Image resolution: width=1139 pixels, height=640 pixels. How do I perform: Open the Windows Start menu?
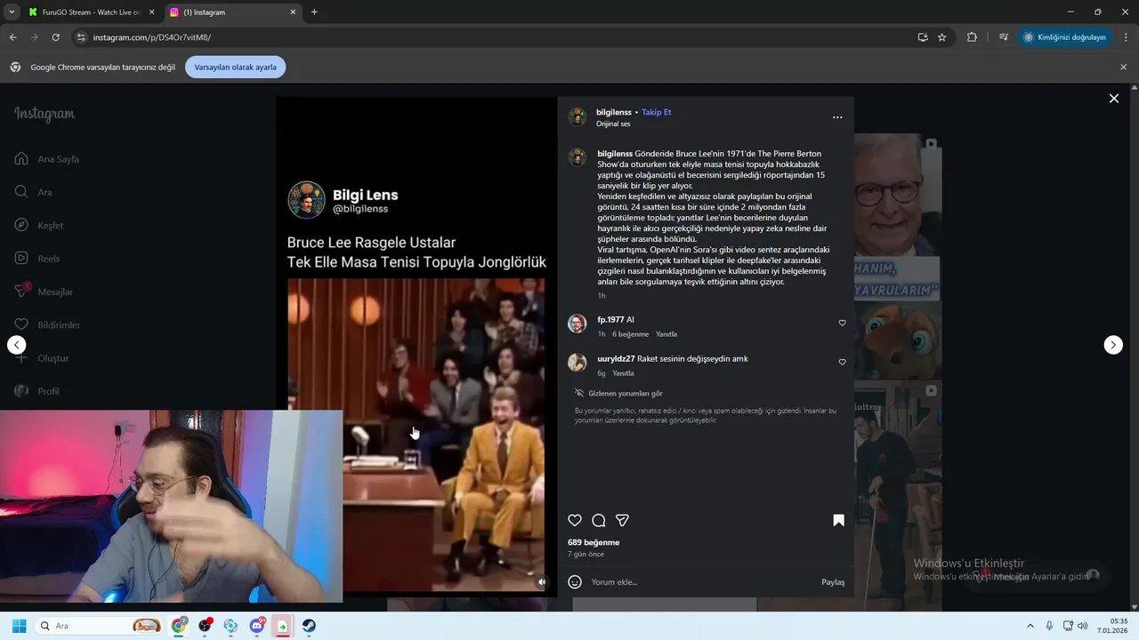point(19,626)
